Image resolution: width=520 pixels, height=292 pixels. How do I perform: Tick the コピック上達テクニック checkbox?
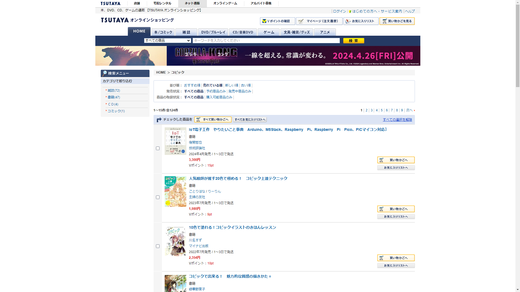coord(158,197)
